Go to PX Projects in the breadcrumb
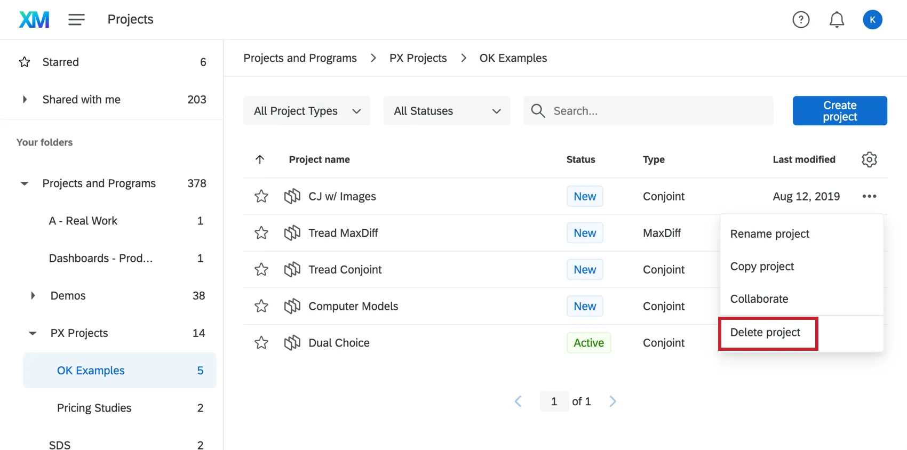Image resolution: width=907 pixels, height=450 pixels. 418,58
